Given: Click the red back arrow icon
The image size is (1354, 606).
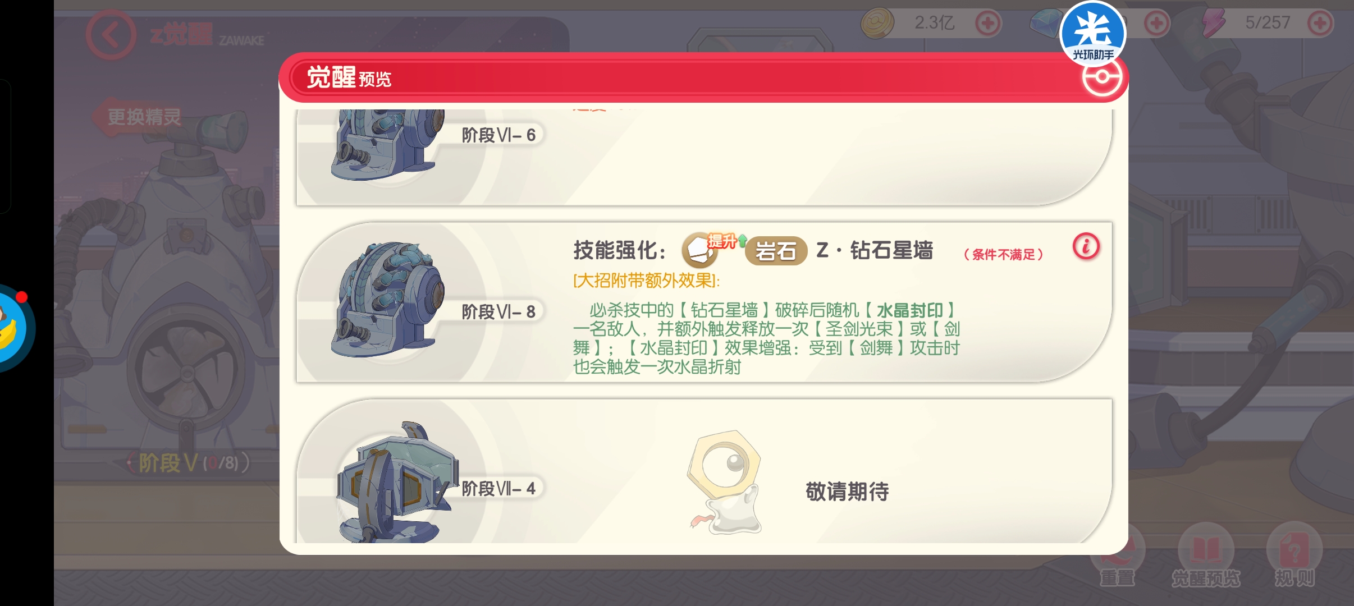Looking at the screenshot, I should point(111,35).
